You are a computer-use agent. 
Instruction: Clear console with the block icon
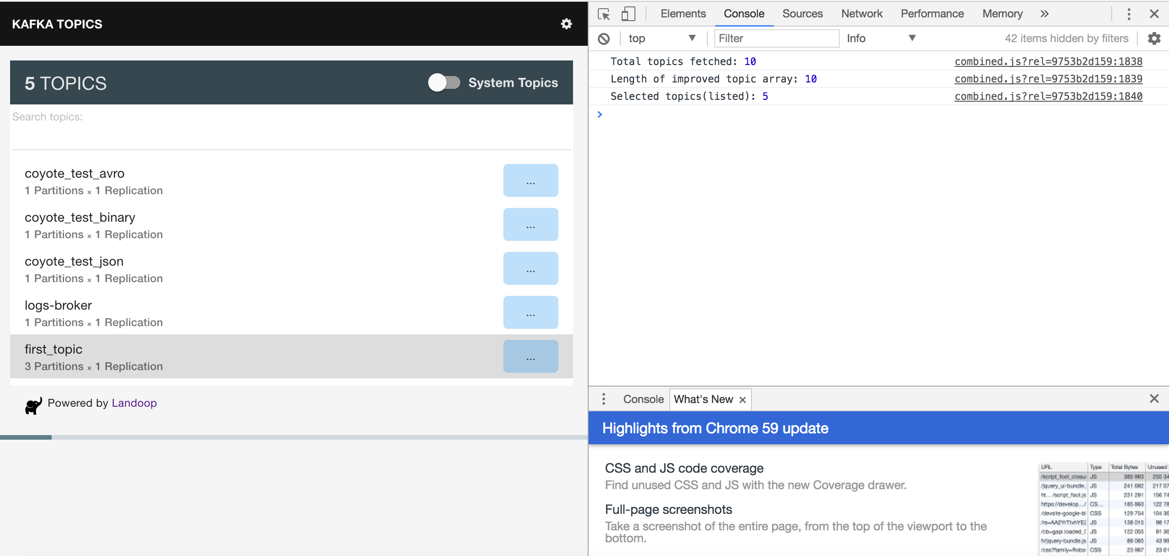click(x=604, y=39)
